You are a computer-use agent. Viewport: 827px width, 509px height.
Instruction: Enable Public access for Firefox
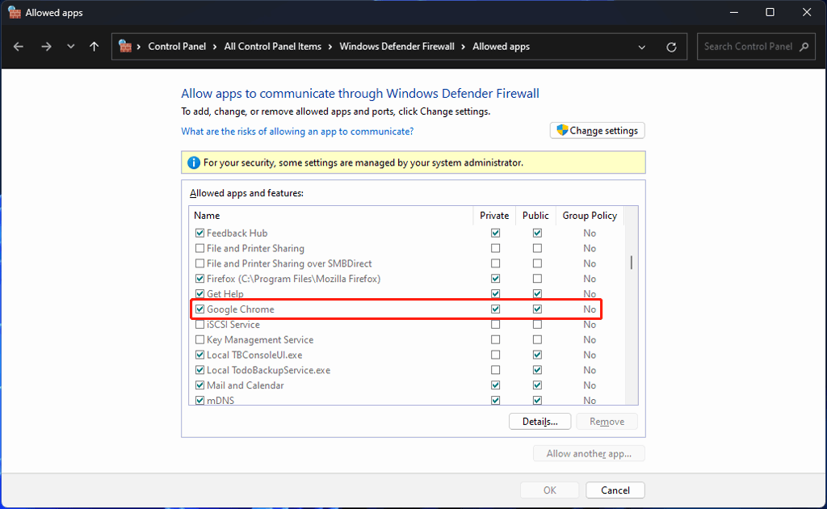pyautogui.click(x=536, y=278)
